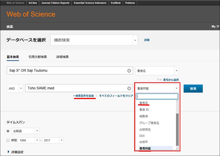The image size is (220, 156).
Task: Click the dropdown list scrollbar thumb
Action: point(177,130)
